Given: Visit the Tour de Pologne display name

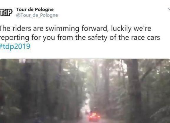Looking at the screenshot, I should pyautogui.click(x=35, y=9).
